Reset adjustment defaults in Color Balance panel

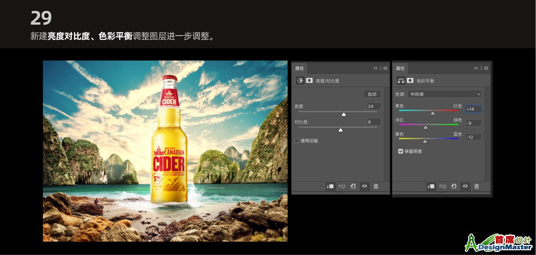[454, 187]
